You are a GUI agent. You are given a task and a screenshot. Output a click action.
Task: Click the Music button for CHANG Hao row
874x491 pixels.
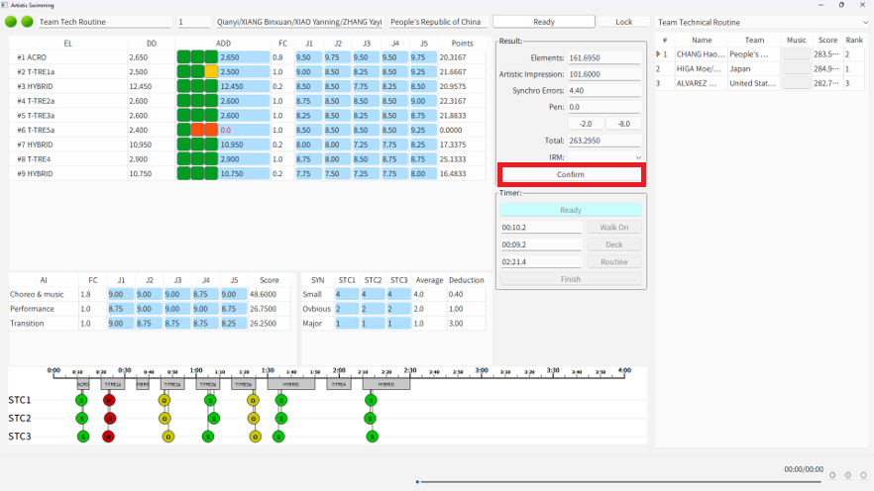796,54
